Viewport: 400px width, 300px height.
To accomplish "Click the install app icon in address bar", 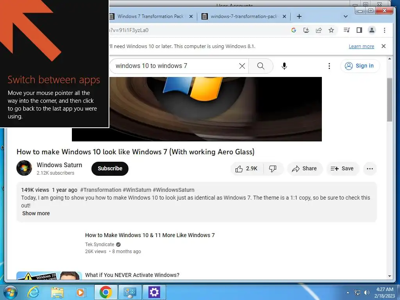I will [306, 30].
